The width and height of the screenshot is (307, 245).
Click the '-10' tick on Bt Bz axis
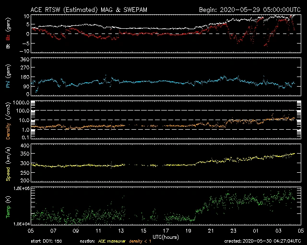click(x=24, y=51)
